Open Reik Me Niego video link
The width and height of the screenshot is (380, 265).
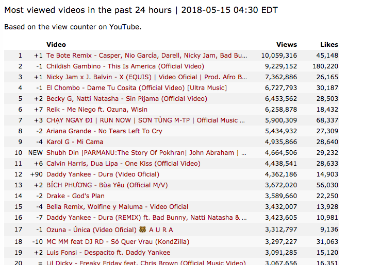click(x=97, y=110)
